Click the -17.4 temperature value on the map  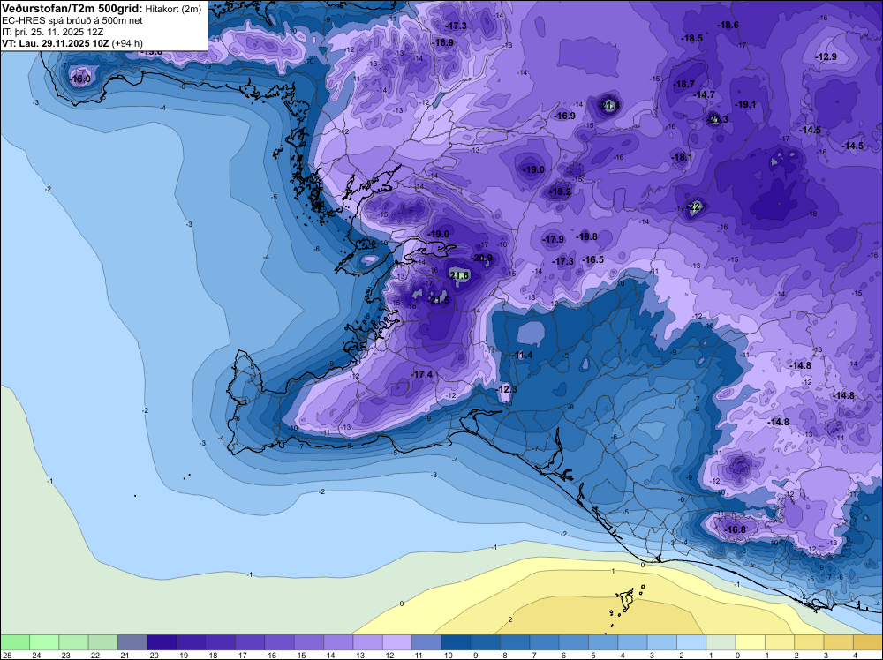(422, 375)
